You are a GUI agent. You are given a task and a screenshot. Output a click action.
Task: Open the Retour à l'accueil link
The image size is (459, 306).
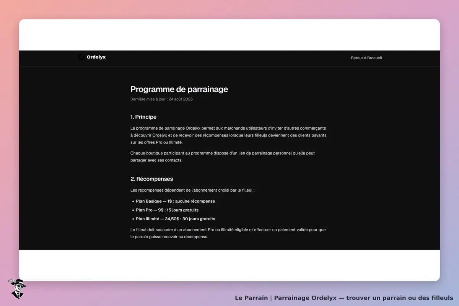(366, 58)
